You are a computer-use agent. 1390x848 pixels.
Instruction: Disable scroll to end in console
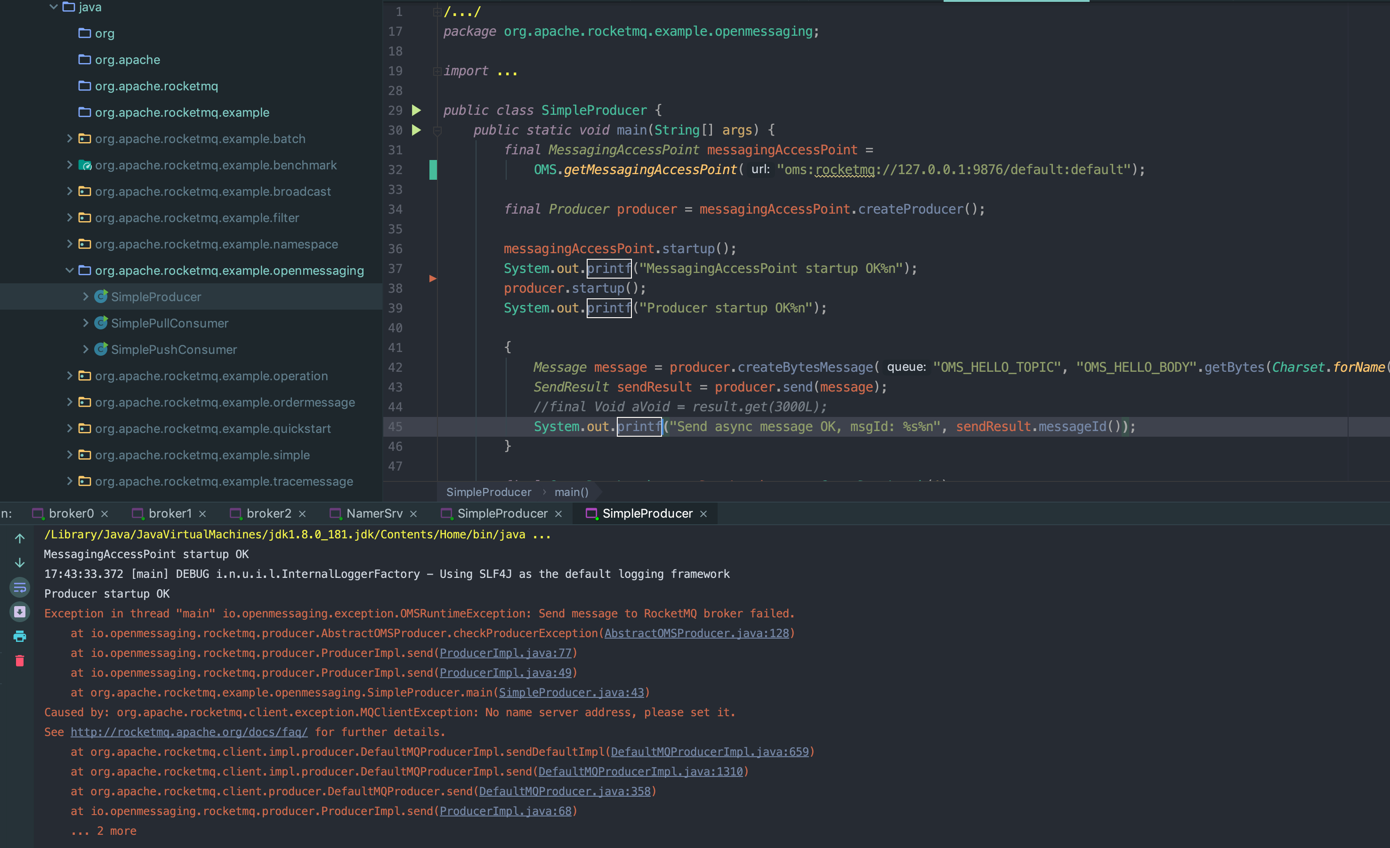click(x=20, y=612)
